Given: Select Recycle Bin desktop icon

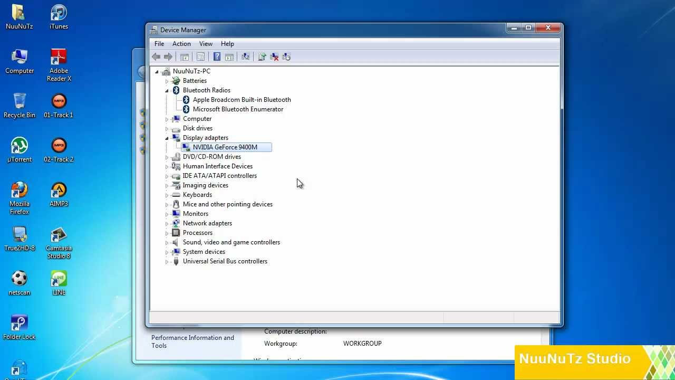Looking at the screenshot, I should [20, 106].
